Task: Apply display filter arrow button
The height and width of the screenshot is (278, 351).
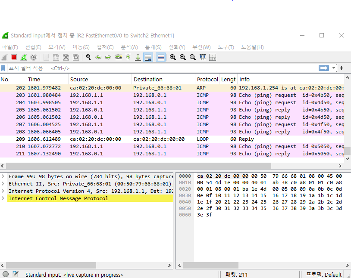Action: [x=324, y=68]
